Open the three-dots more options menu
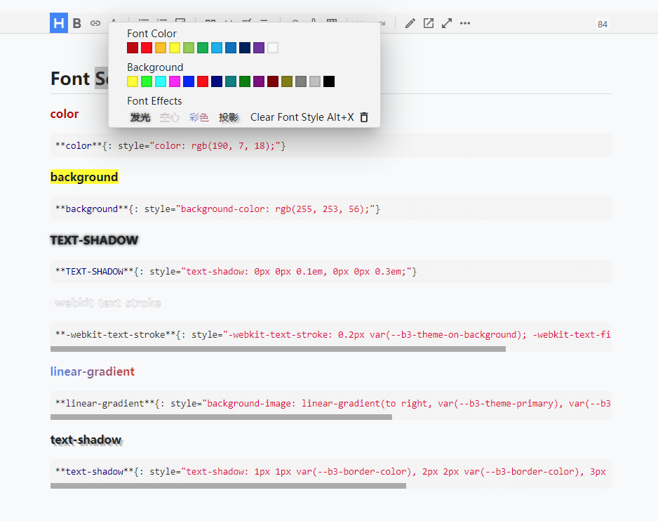This screenshot has width=658, height=521. coord(465,23)
